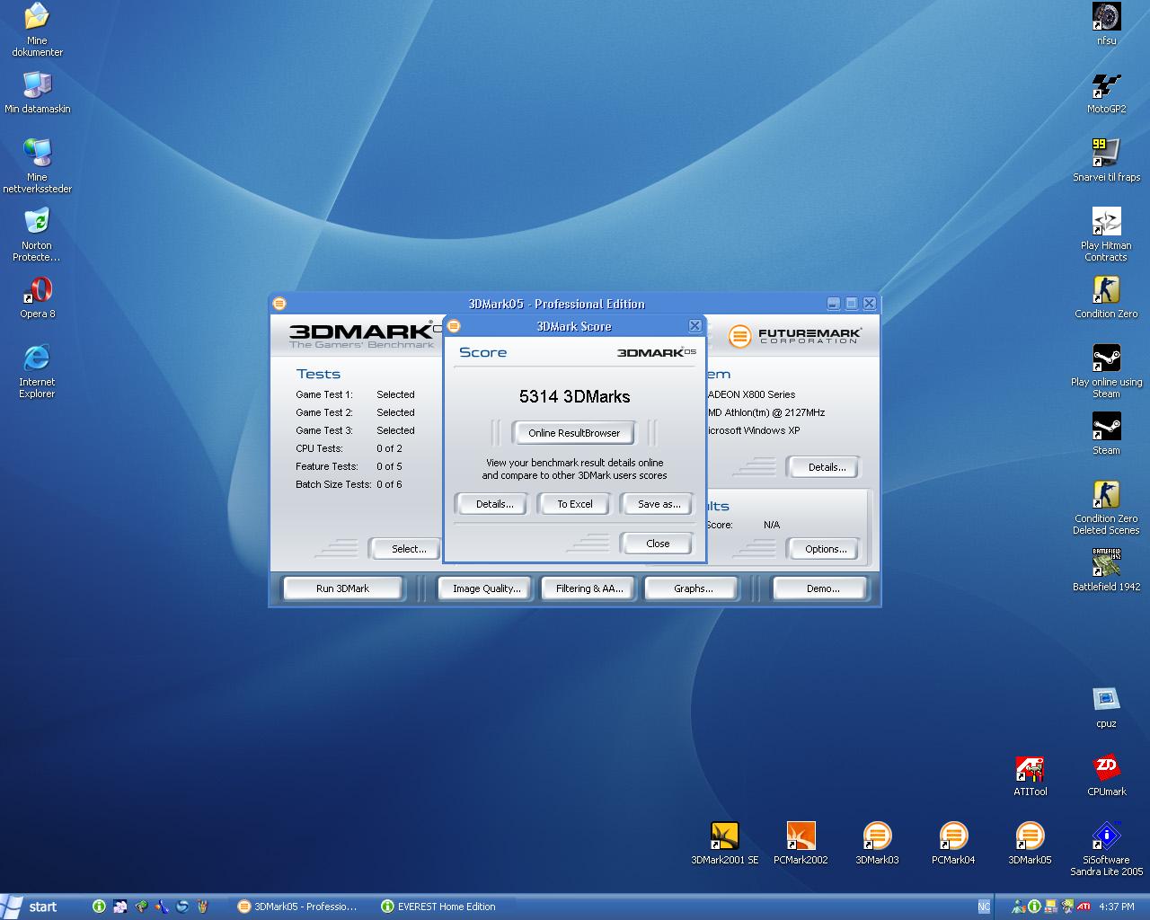The width and height of the screenshot is (1150, 920).
Task: Open the Windows start menu
Action: tap(31, 907)
